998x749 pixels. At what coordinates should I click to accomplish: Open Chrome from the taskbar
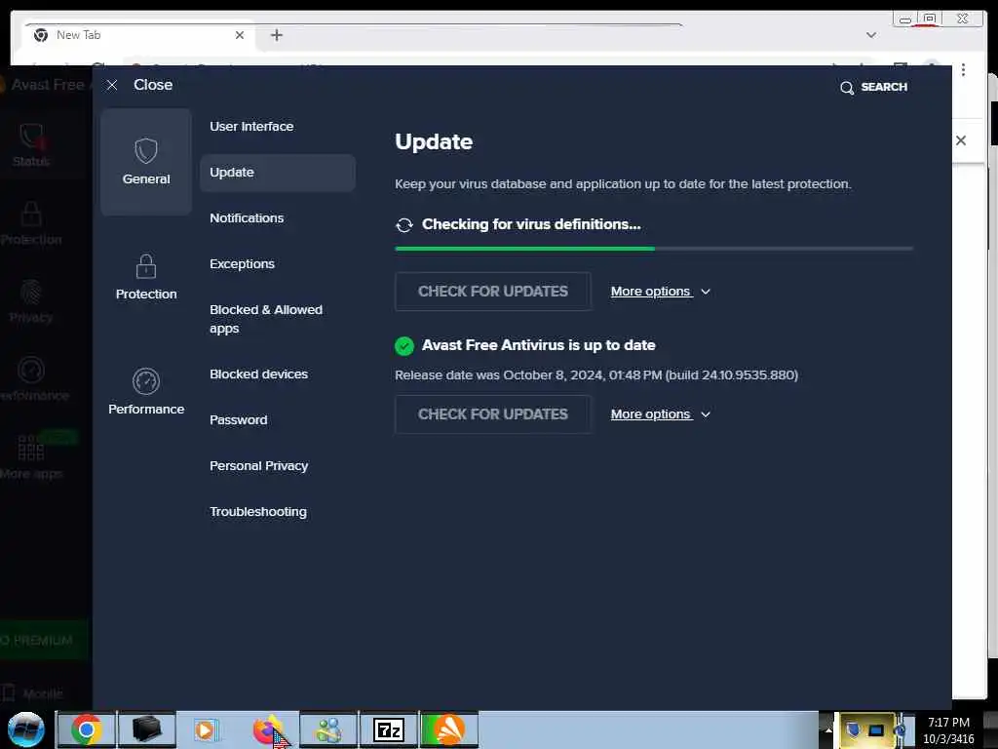tap(87, 729)
